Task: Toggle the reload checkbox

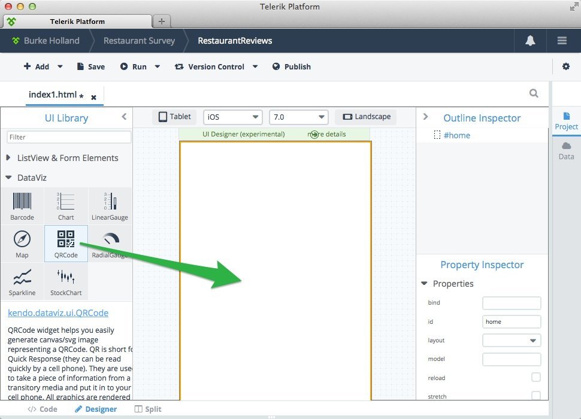Action: coord(536,377)
